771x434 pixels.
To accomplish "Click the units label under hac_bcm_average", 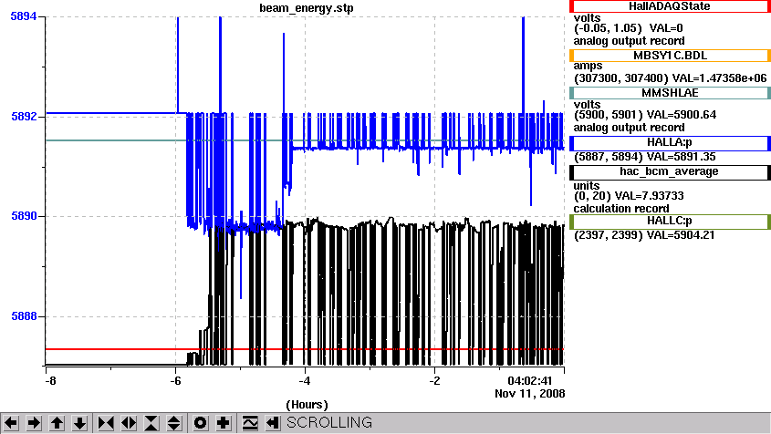I will [x=587, y=186].
